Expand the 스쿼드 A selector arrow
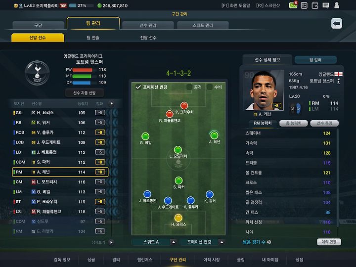Viewport: 356px width, 267px height. point(174,242)
